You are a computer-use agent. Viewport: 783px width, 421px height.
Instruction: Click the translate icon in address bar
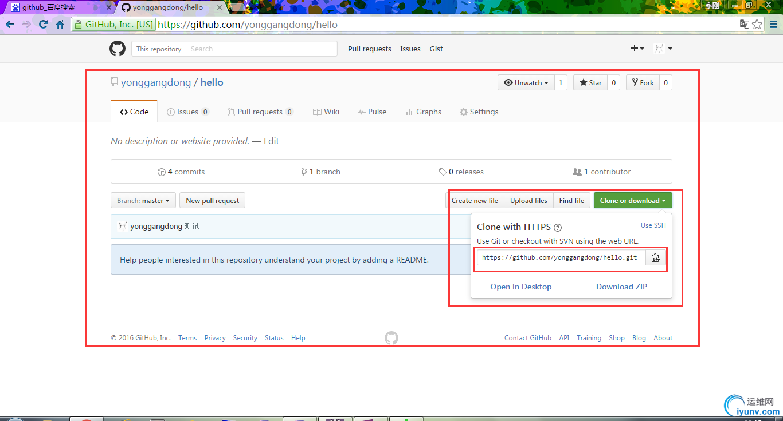745,25
